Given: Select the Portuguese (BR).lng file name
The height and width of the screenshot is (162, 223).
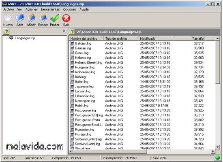Looking at the screenshot, I should (x=89, y=115).
